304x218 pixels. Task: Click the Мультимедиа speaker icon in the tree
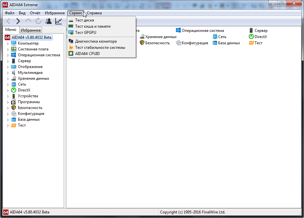coord(14,73)
